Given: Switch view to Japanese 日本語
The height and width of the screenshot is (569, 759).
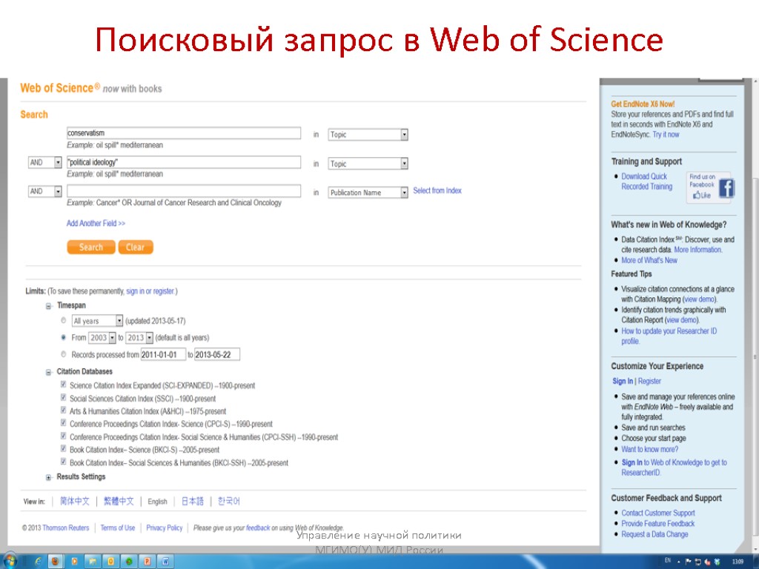Looking at the screenshot, I should 193,502.
